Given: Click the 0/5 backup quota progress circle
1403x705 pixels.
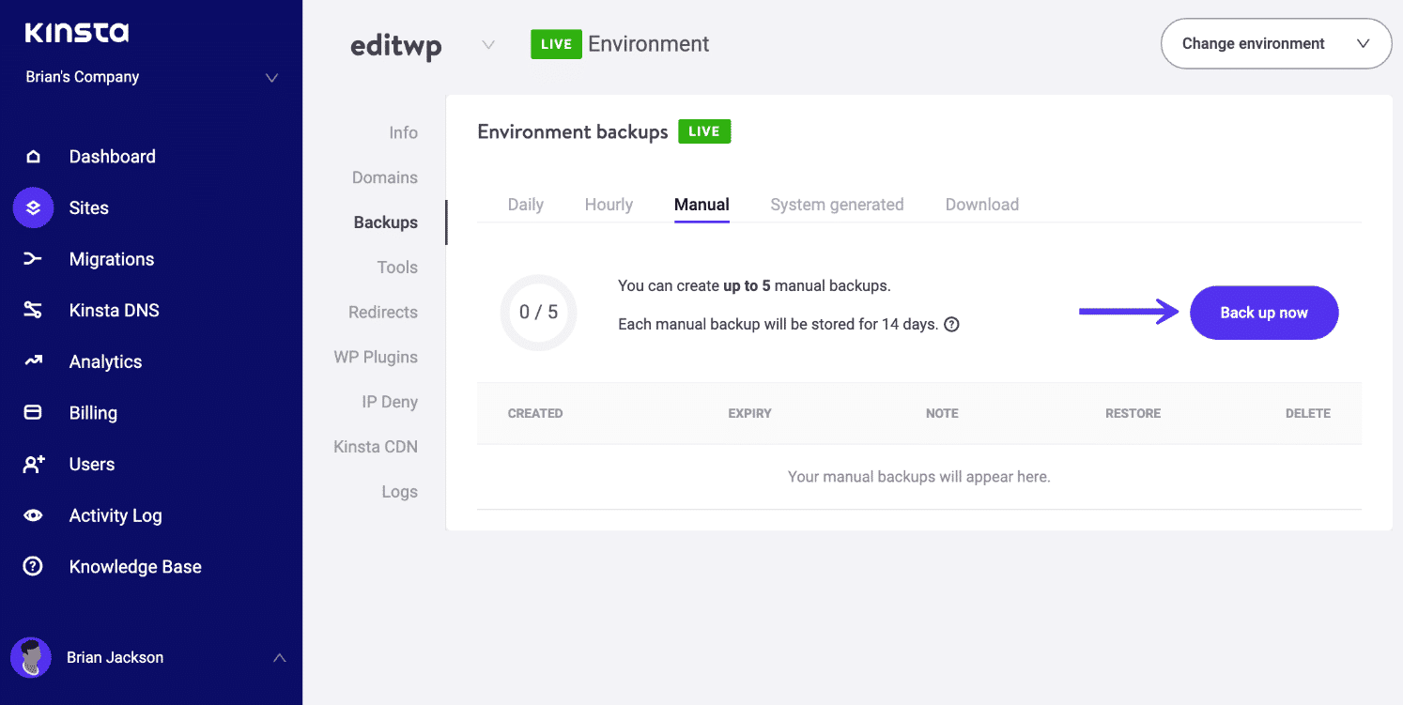Looking at the screenshot, I should pos(538,313).
